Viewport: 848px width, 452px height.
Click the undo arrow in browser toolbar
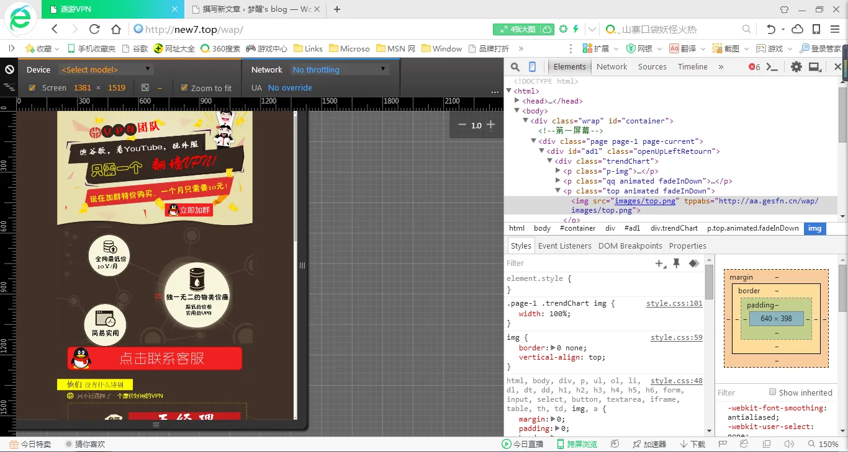tap(771, 29)
